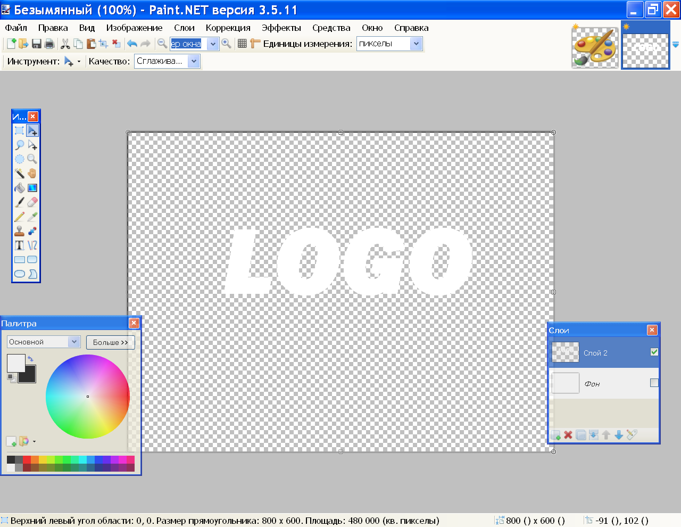This screenshot has height=527, width=681.
Task: Open the Слои menu
Action: coord(184,28)
